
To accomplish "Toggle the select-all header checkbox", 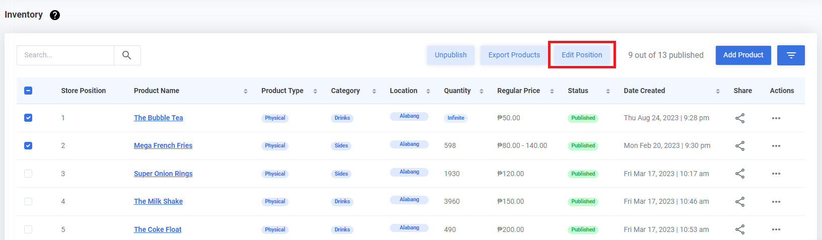I will coord(28,91).
